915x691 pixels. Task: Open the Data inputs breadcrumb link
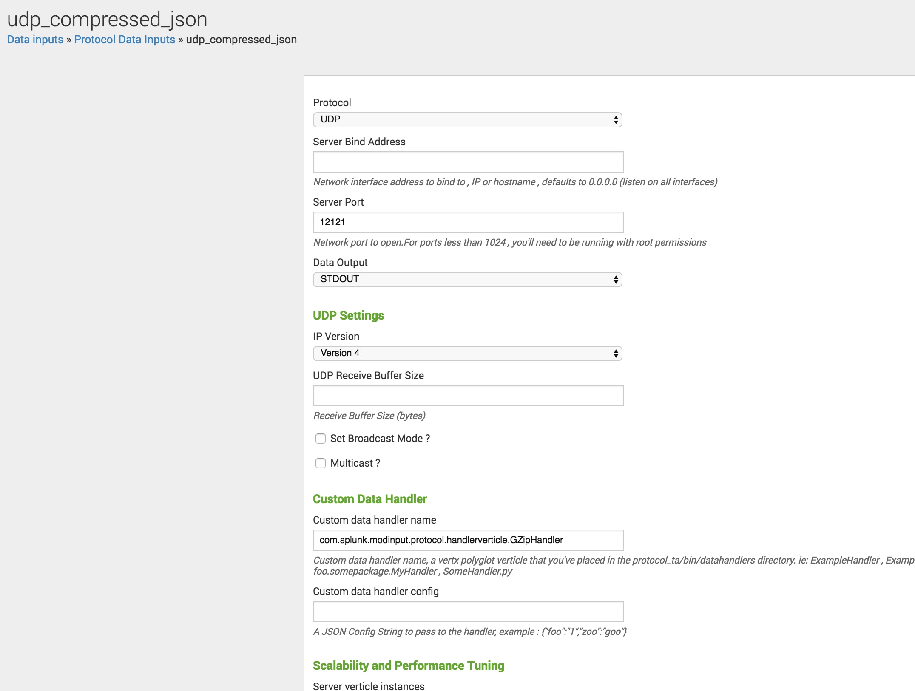[35, 40]
